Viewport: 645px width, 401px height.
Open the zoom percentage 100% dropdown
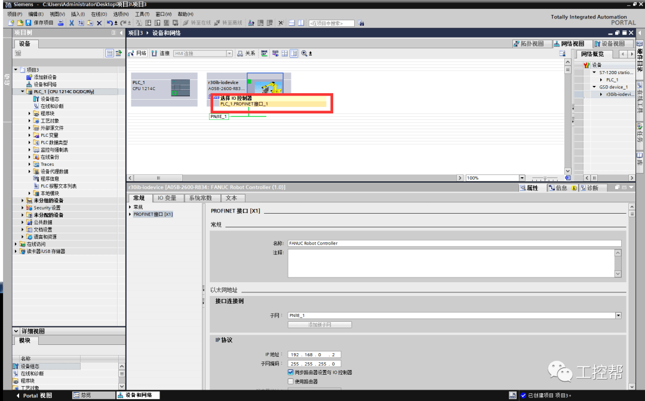click(x=522, y=178)
